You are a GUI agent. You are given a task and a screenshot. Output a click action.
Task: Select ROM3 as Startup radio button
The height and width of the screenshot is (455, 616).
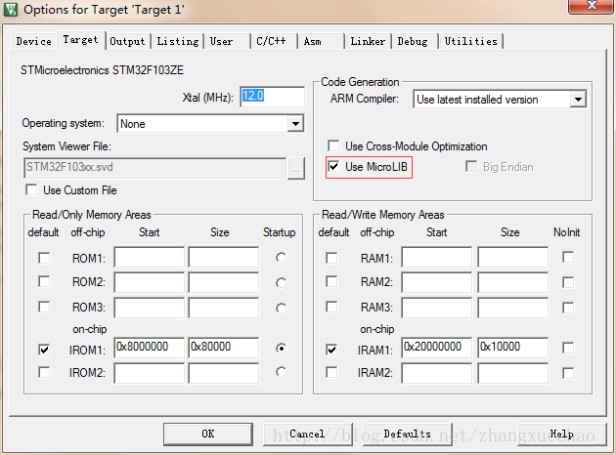[x=281, y=309]
